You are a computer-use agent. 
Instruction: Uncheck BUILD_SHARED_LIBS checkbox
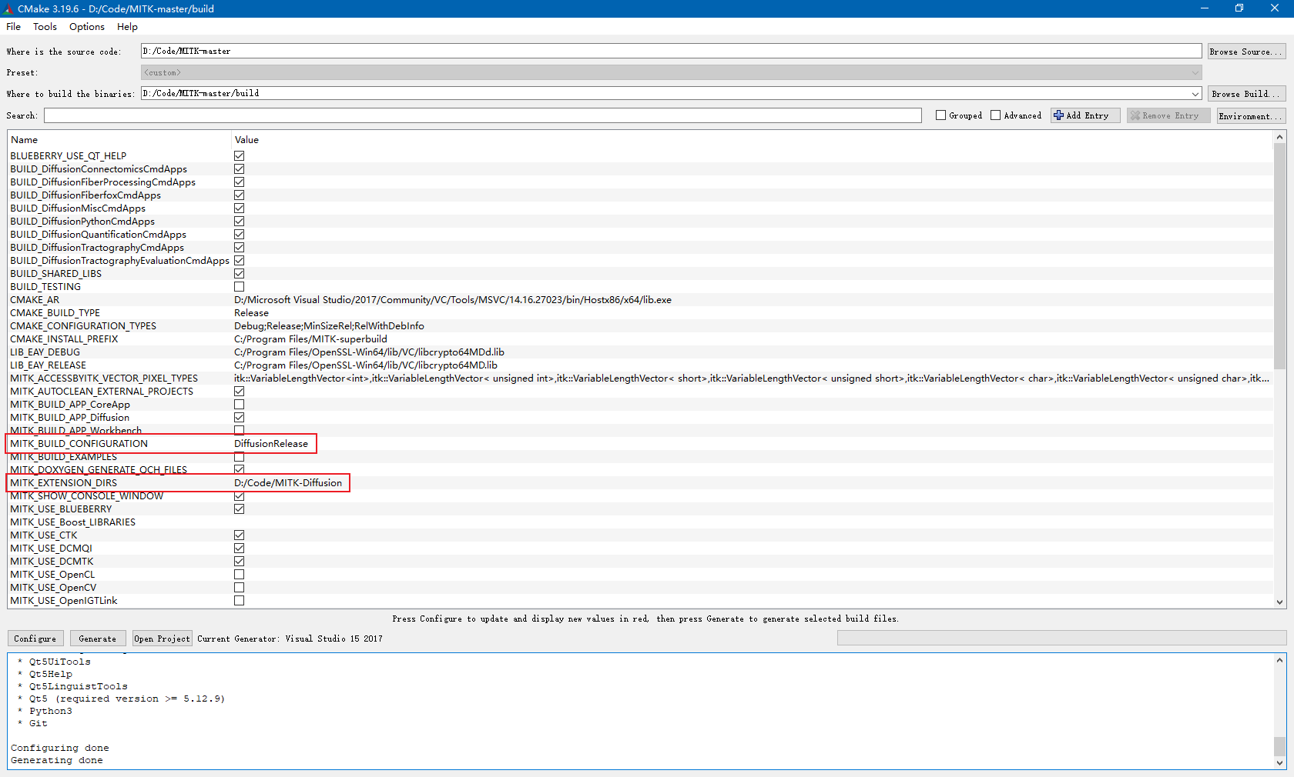240,274
